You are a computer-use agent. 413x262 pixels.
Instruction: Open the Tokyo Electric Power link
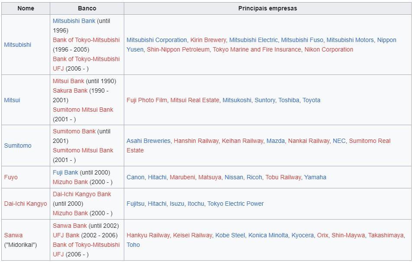(236, 204)
